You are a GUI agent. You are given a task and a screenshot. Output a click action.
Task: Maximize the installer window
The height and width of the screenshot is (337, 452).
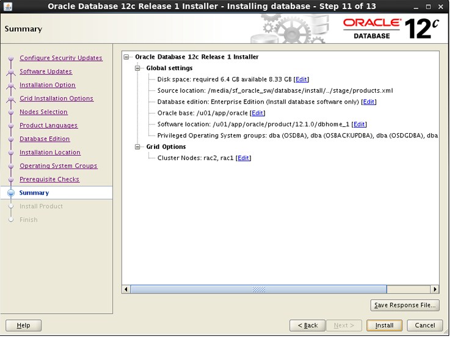pyautogui.click(x=428, y=7)
